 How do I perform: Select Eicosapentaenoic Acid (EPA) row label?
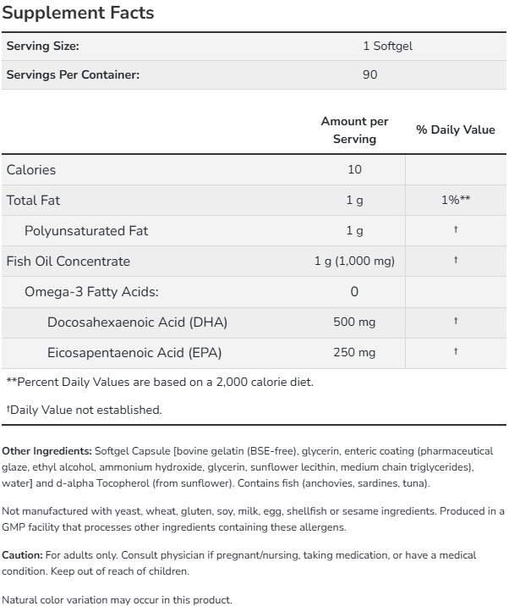click(135, 353)
